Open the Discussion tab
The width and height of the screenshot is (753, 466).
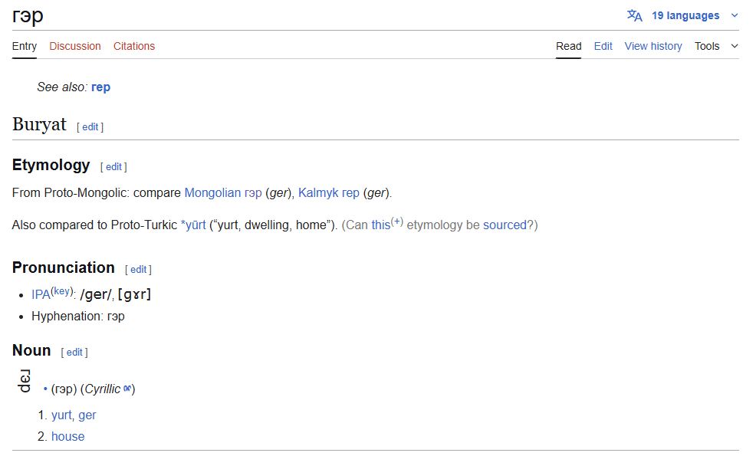pyautogui.click(x=75, y=46)
